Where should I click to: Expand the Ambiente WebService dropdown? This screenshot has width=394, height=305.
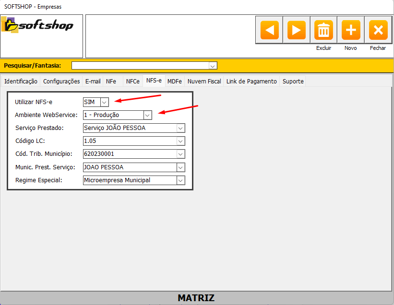[147, 115]
